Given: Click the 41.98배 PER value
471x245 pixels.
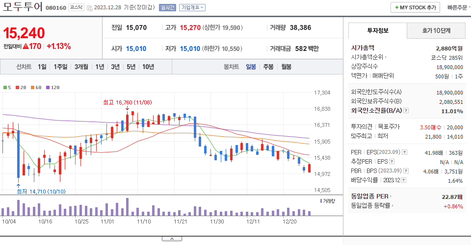Looking at the screenshot, I should click(433, 153).
